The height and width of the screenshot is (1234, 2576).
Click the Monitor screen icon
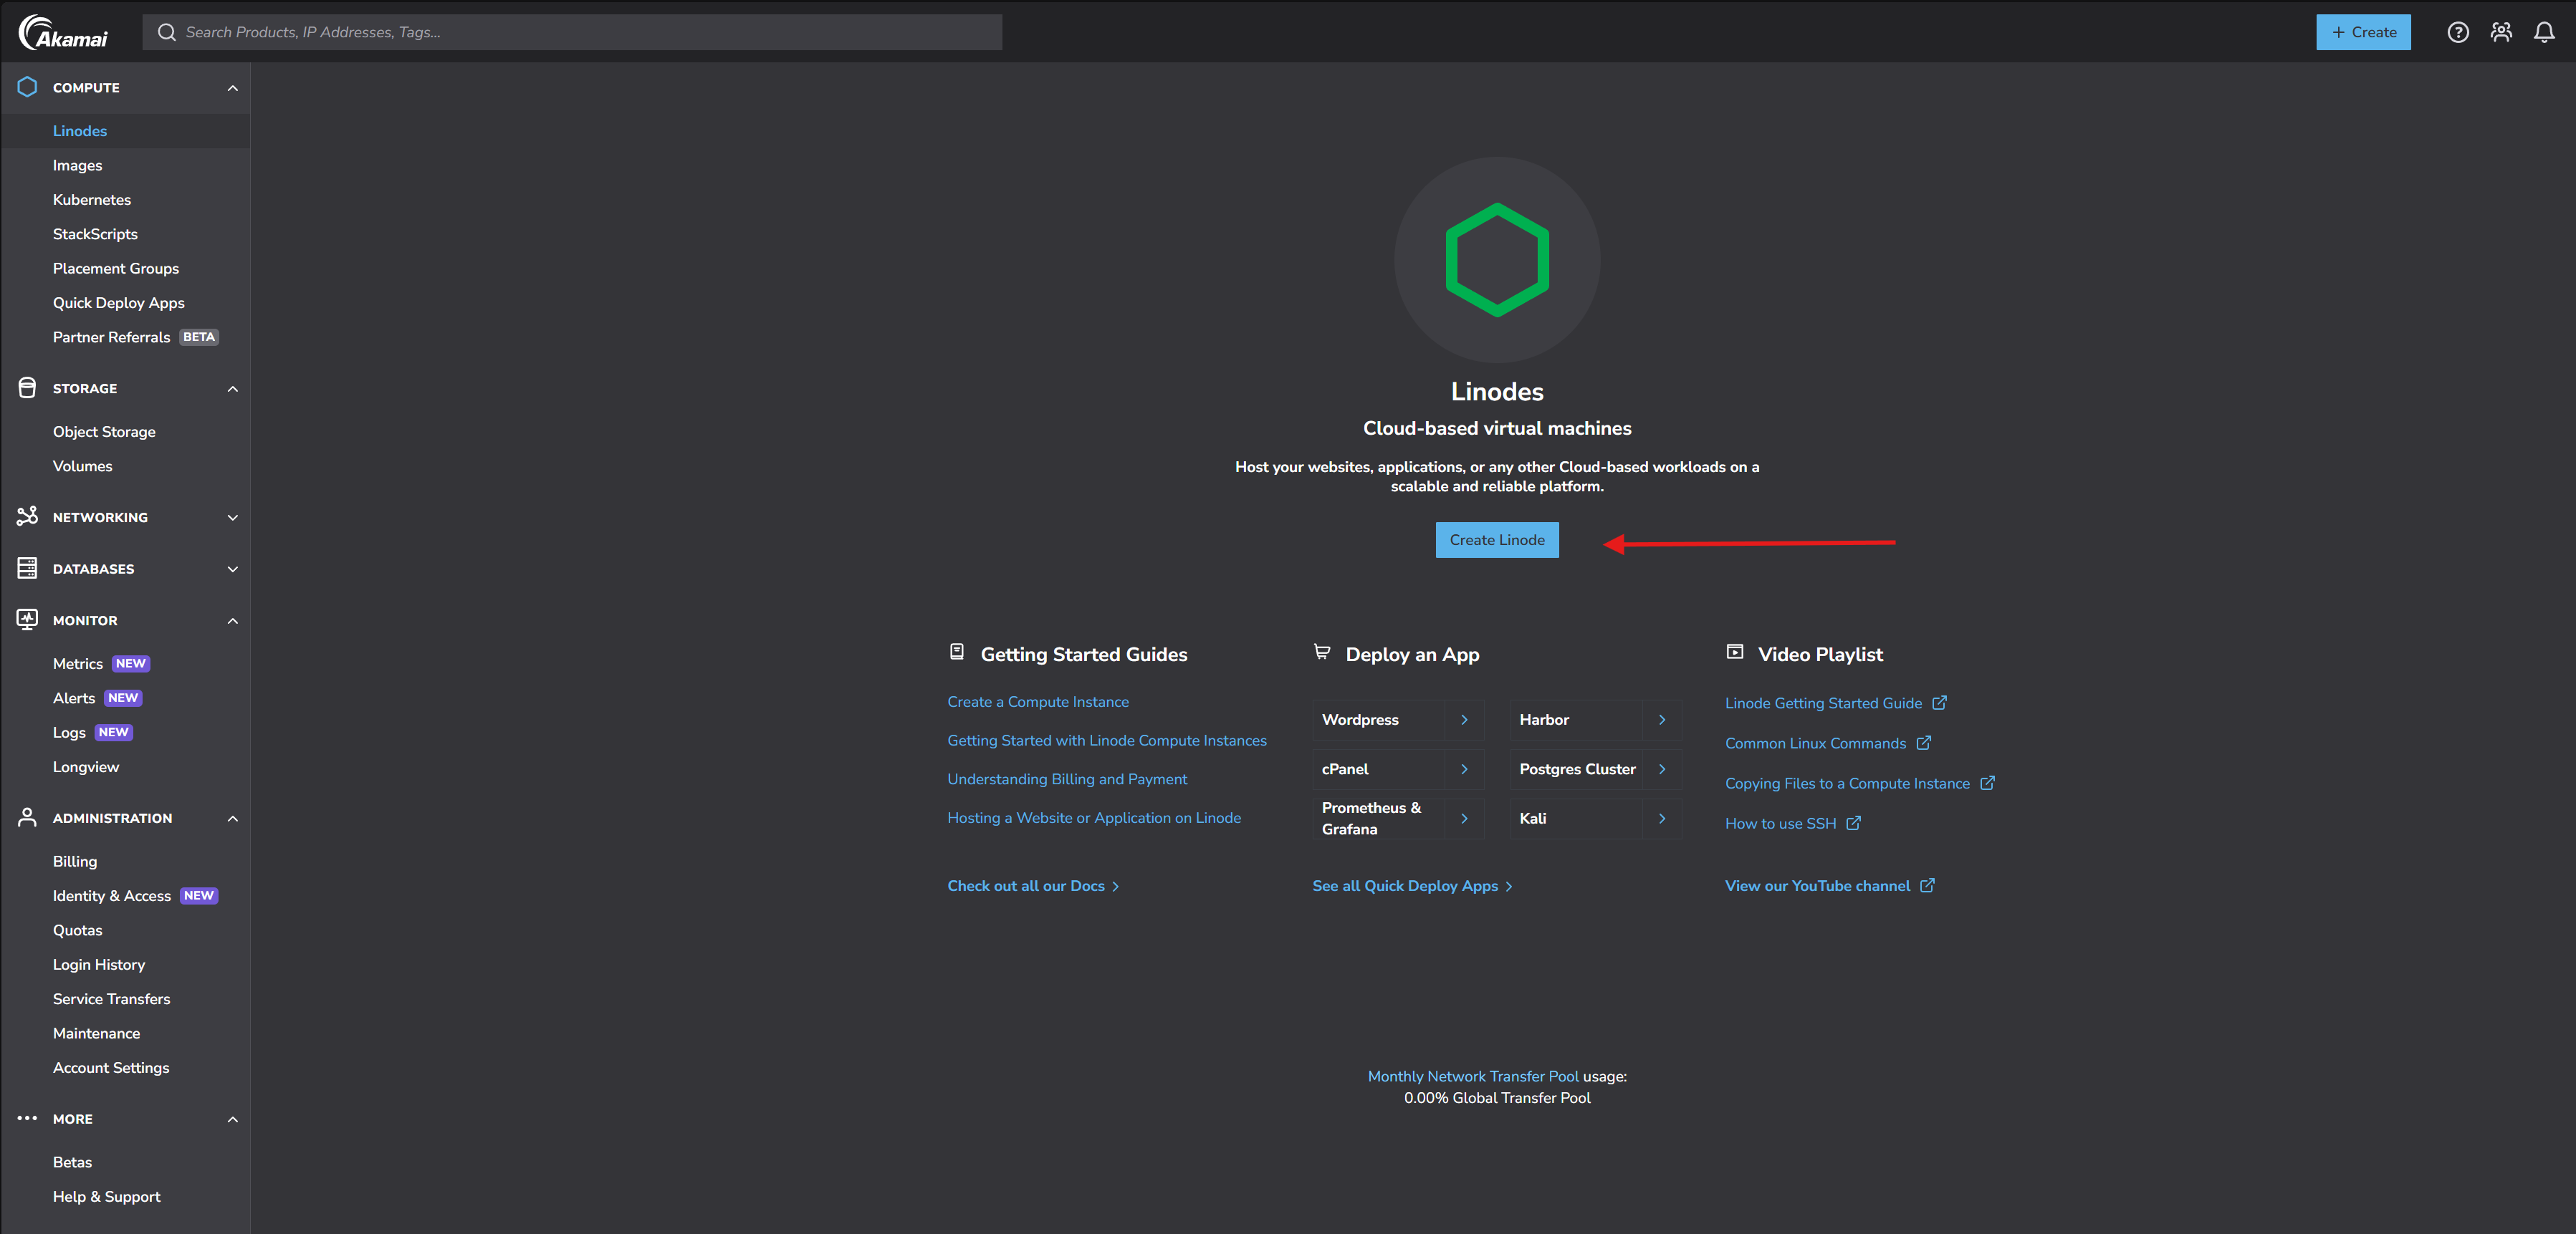(27, 620)
